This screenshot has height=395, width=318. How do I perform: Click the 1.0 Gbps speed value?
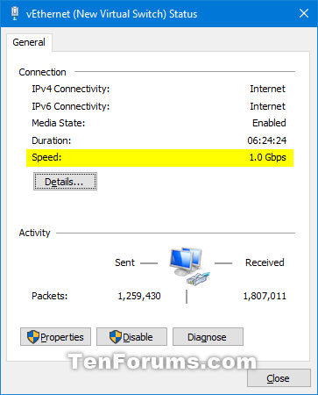tap(267, 157)
